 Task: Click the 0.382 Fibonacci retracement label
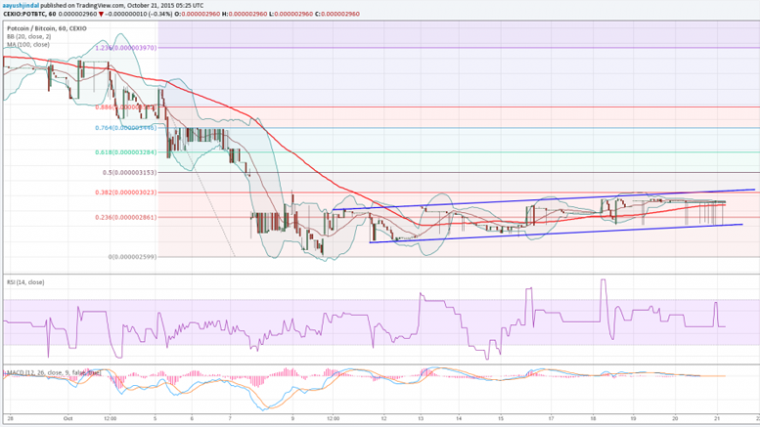pyautogui.click(x=125, y=192)
